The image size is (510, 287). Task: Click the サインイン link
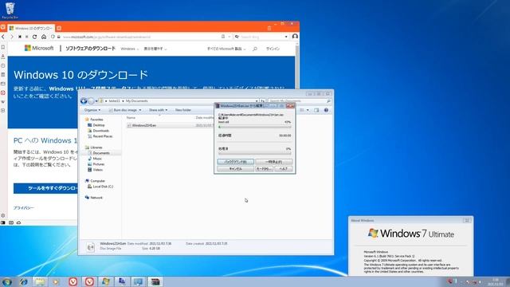coord(273,49)
